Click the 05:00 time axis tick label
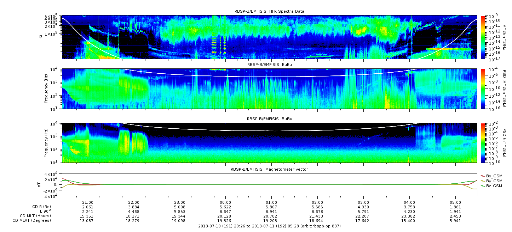512x232 pixels. click(x=455, y=203)
